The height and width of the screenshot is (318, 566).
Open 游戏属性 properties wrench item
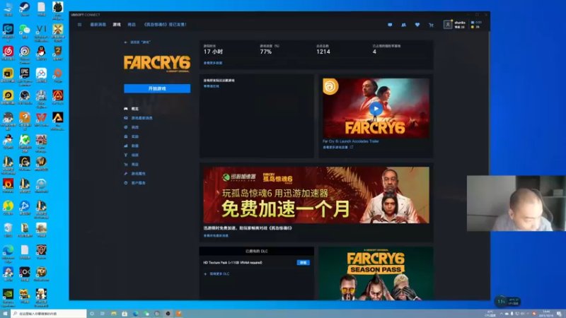(134, 173)
